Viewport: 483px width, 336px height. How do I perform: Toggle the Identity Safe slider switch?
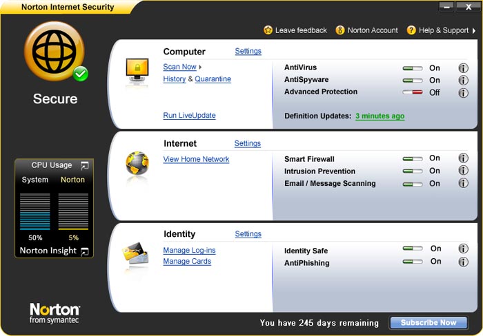click(x=413, y=249)
